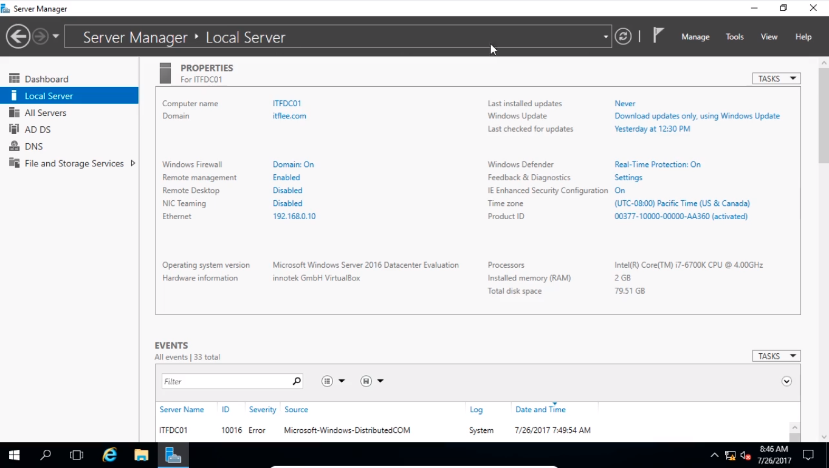Screen dimensions: 829x468
Task: Sort events by ID column
Action: click(225, 410)
